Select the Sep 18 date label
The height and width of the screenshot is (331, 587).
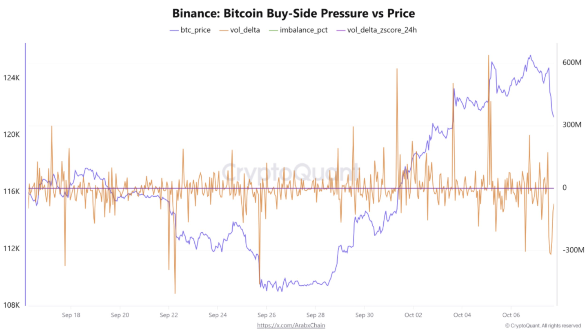click(71, 315)
